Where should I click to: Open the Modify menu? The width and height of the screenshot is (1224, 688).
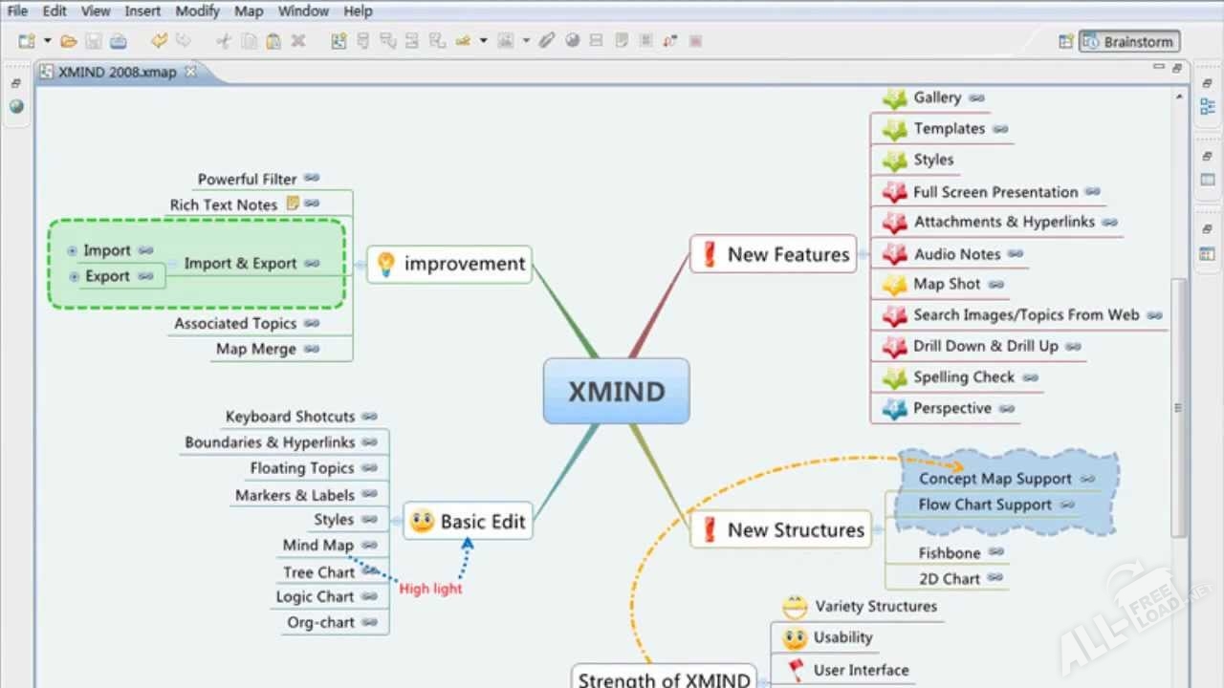tap(197, 11)
